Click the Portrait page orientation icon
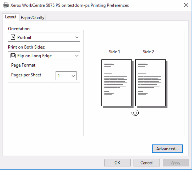192x170 pixels. click(13, 37)
